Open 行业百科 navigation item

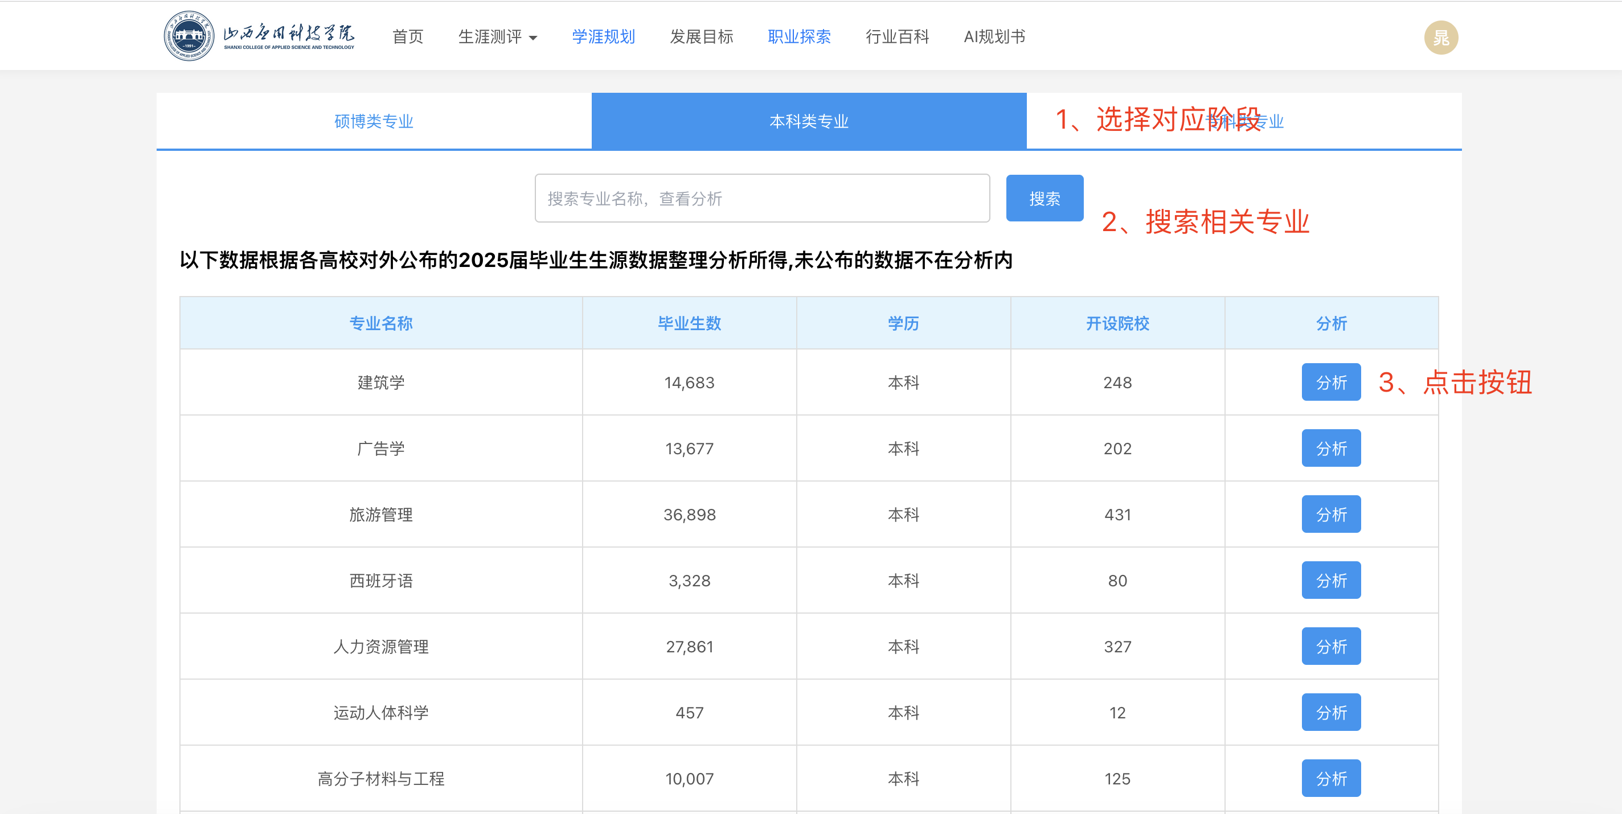coord(897,36)
